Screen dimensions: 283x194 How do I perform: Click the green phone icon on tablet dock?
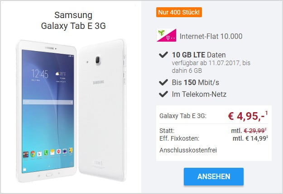pyautogui.click(x=46, y=153)
